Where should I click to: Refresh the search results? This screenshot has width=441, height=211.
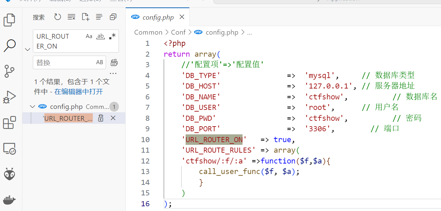(x=58, y=17)
